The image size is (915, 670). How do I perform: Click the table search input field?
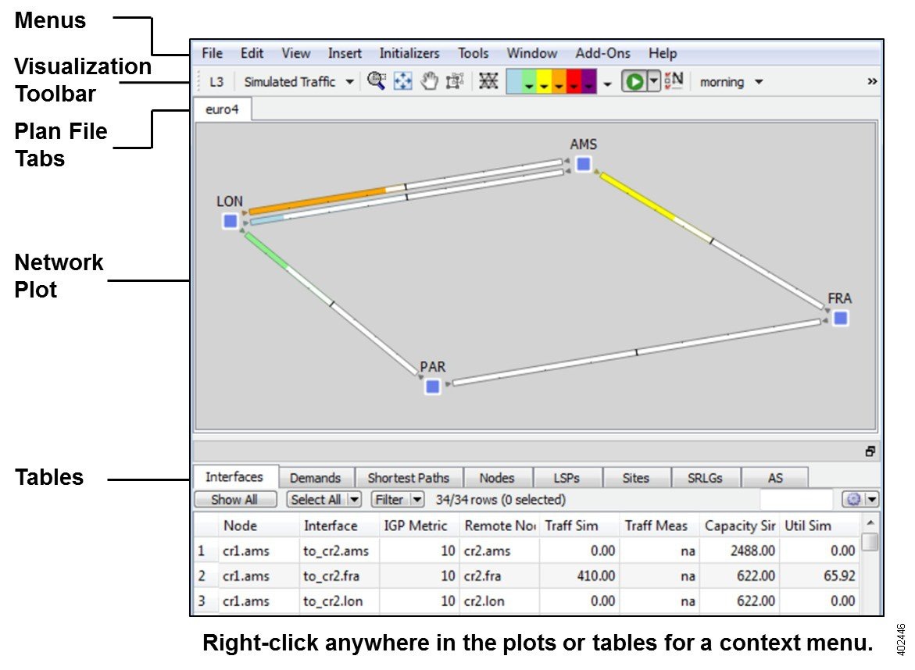coord(796,500)
